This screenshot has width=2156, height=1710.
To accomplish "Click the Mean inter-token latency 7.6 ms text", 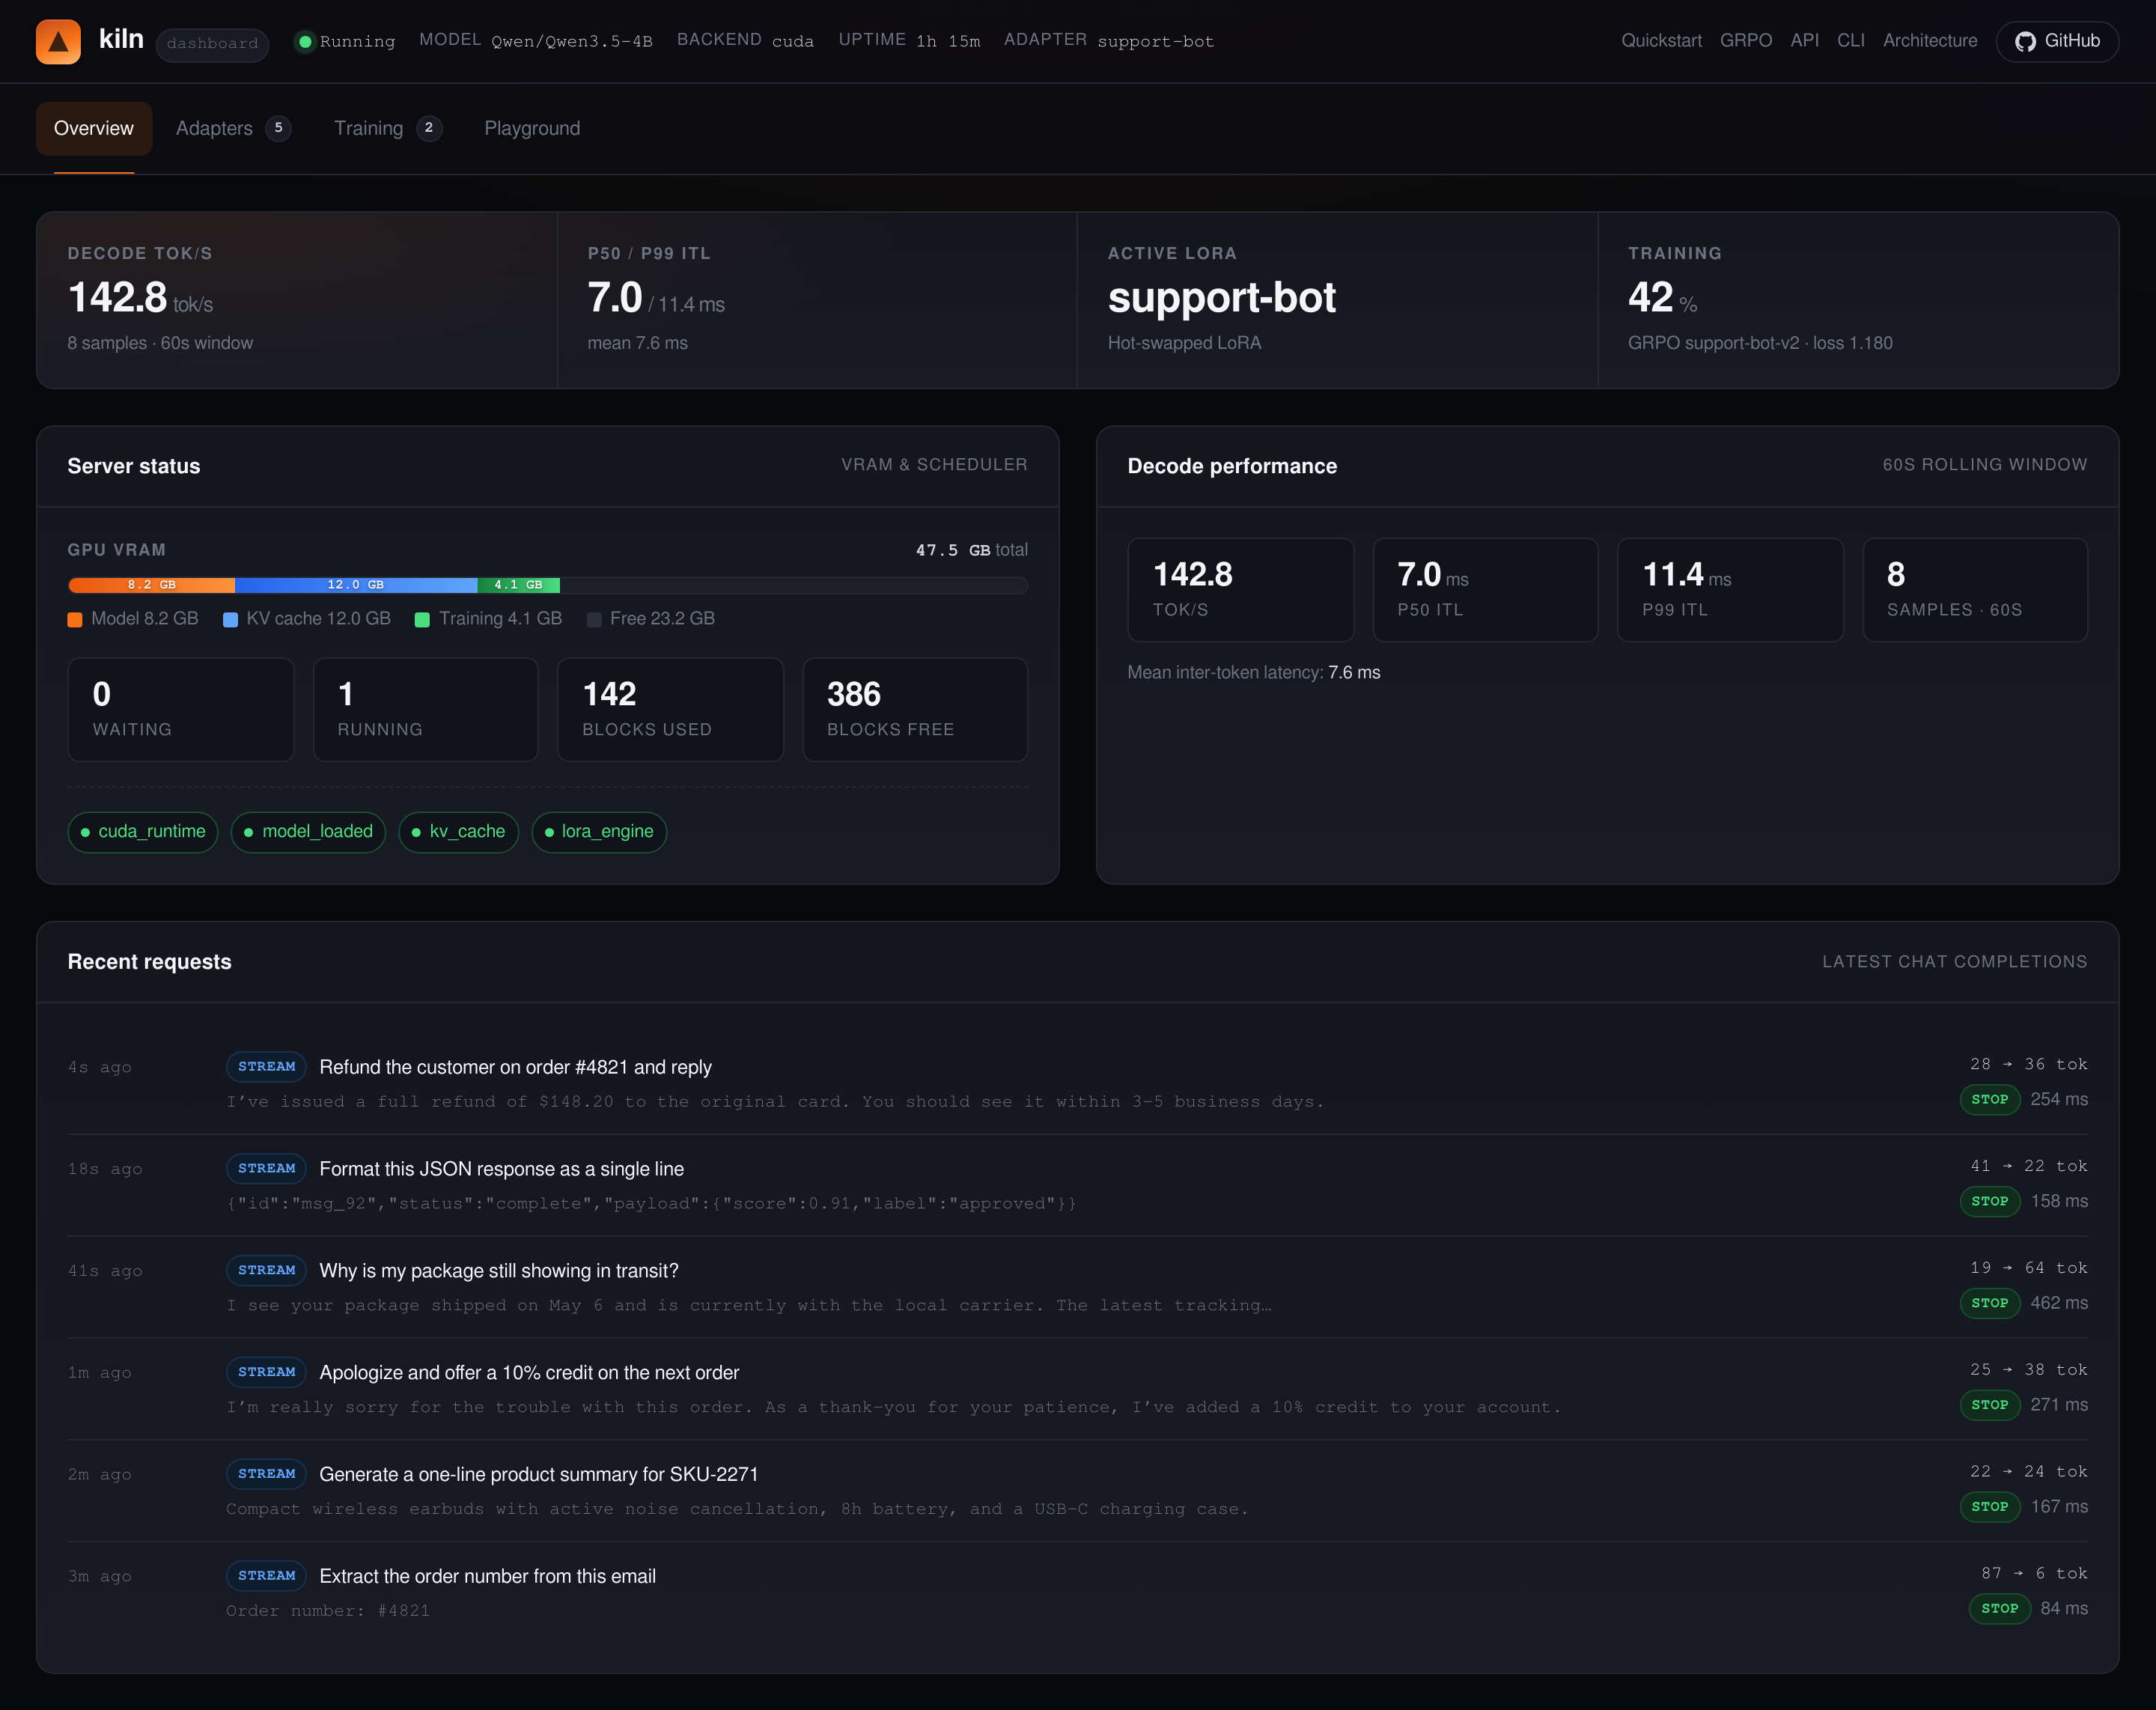I will (1254, 673).
